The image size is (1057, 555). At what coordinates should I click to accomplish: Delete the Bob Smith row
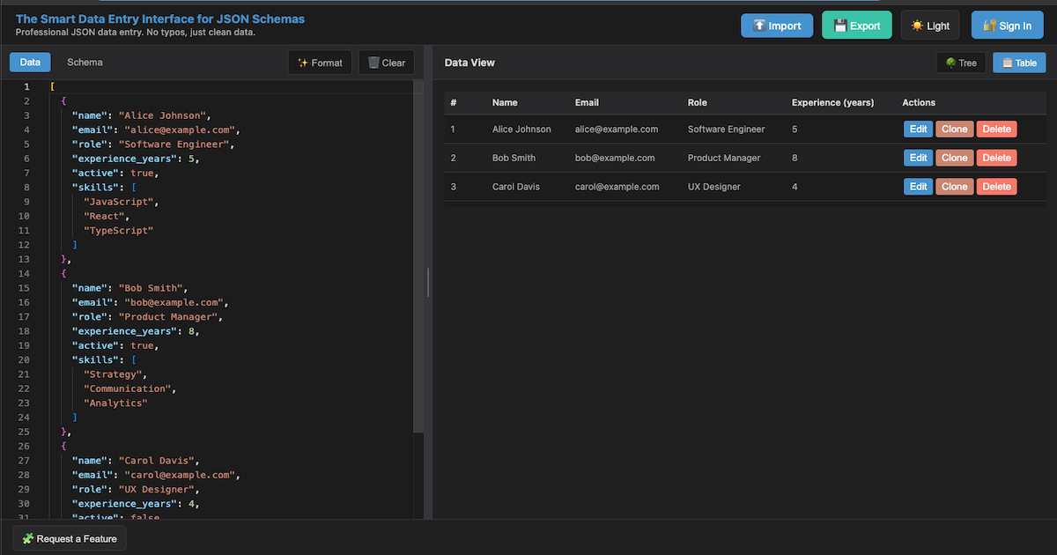coord(996,158)
